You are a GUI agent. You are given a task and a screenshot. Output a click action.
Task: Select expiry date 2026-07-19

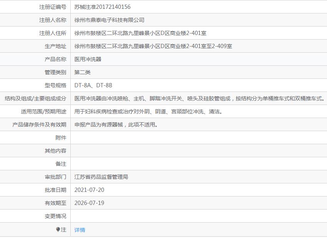(89, 203)
